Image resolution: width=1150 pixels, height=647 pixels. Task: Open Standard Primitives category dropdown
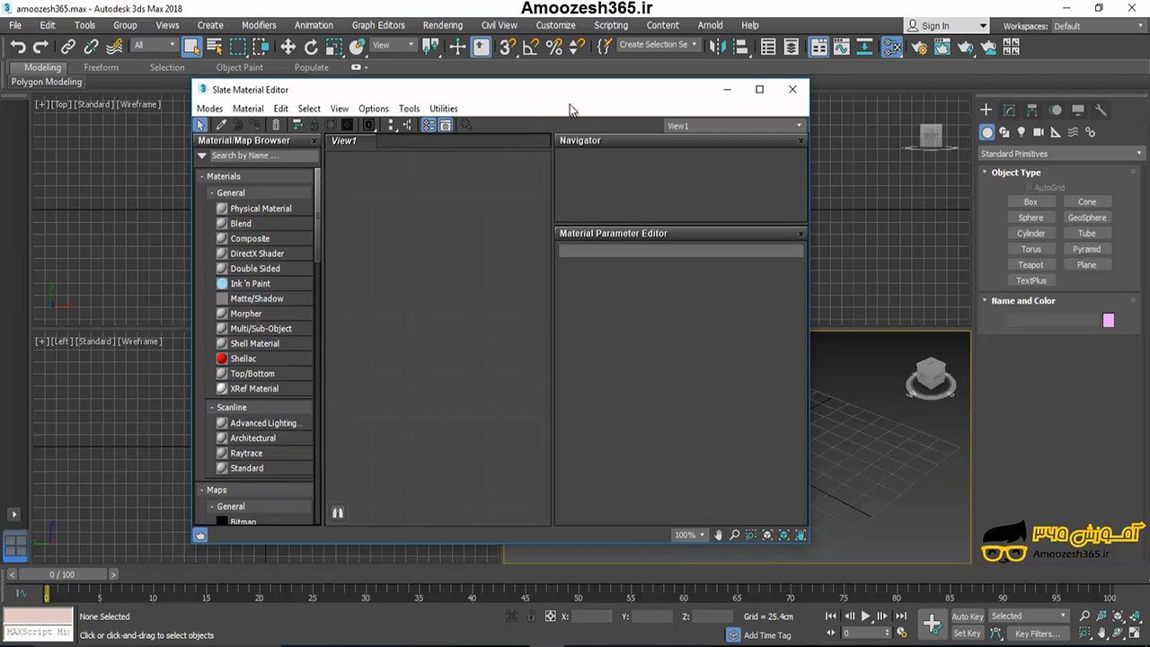1061,154
